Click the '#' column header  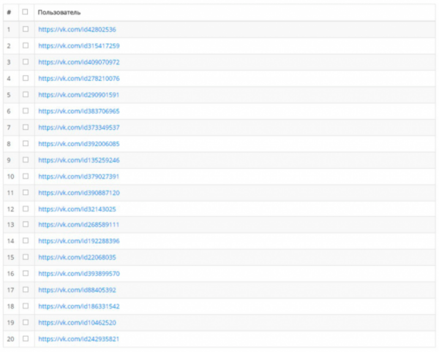(x=9, y=12)
